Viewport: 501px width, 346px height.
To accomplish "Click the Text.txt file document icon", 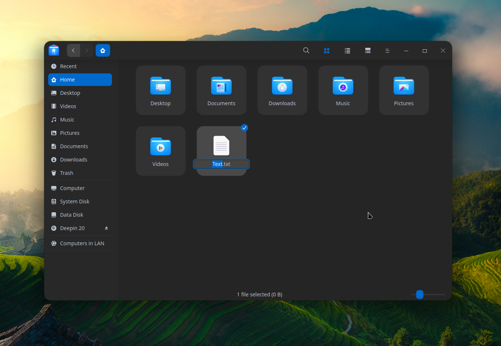I will 221,146.
